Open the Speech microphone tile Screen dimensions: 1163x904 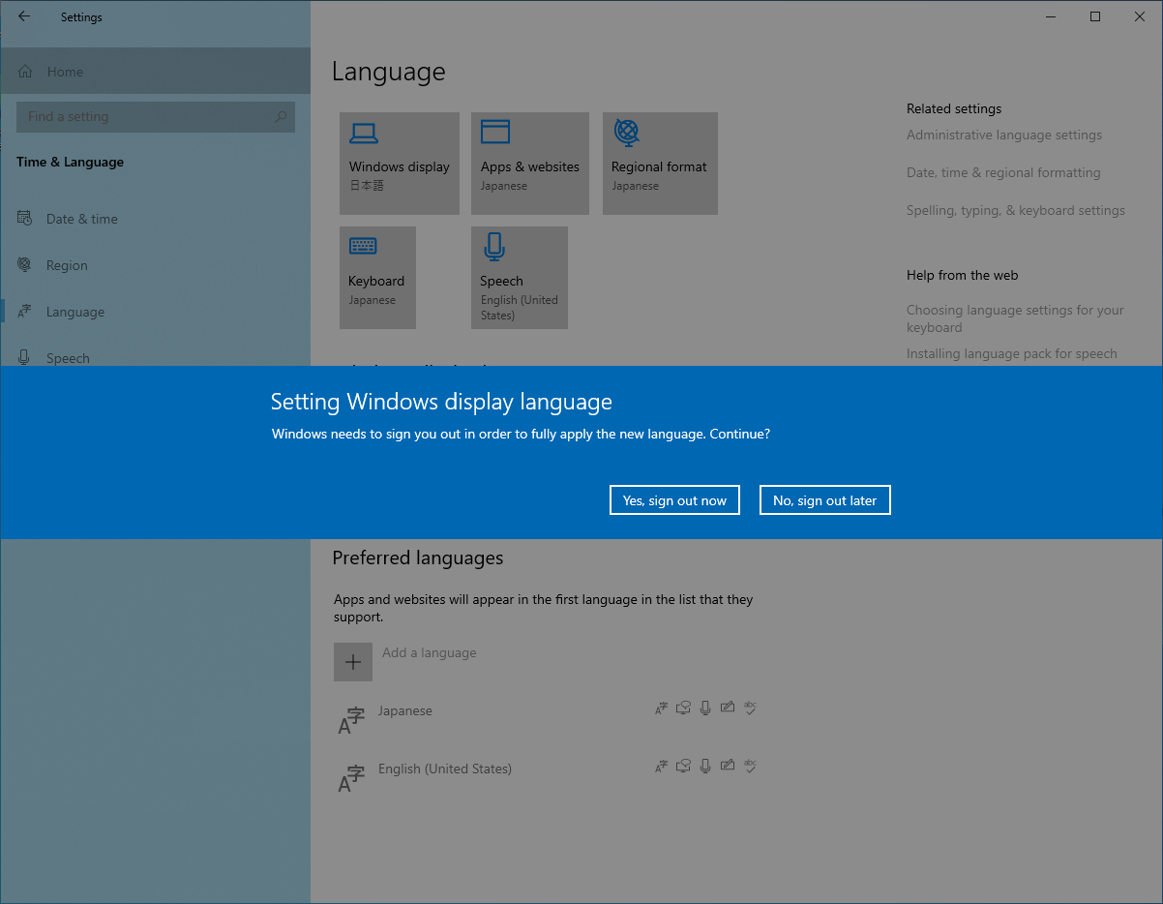coord(519,277)
